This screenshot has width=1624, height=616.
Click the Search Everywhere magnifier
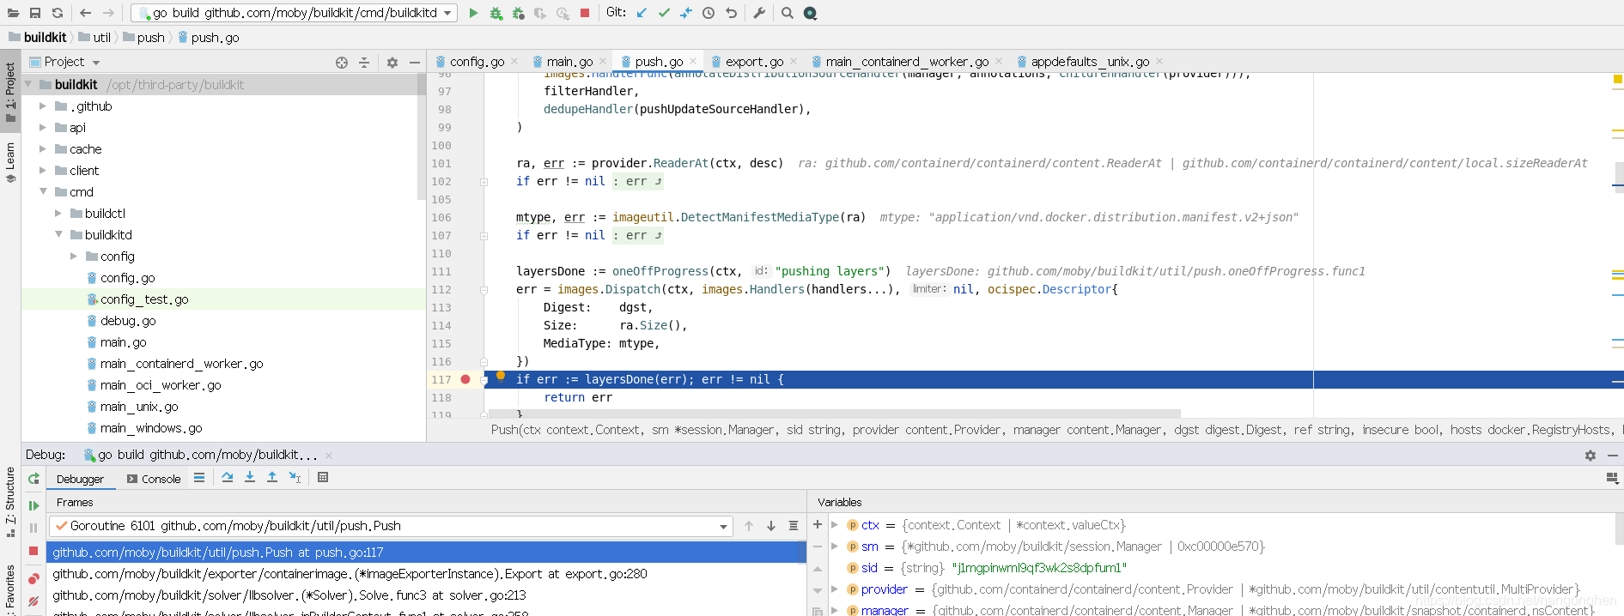(x=788, y=13)
